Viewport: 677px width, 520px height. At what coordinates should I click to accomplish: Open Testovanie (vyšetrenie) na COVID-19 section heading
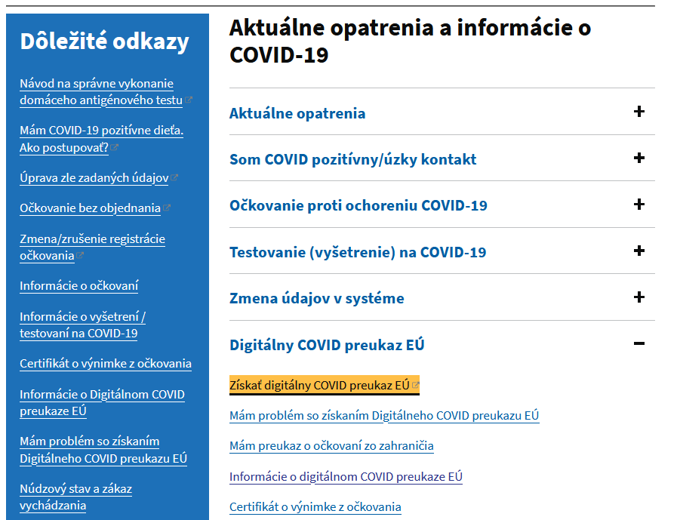358,252
